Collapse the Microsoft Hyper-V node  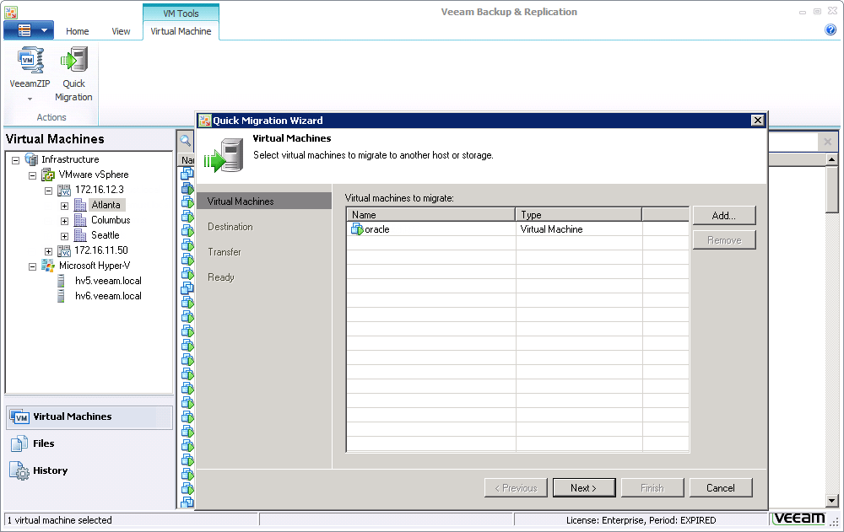pos(32,266)
